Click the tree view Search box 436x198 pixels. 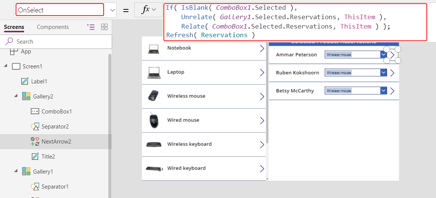tap(56, 42)
